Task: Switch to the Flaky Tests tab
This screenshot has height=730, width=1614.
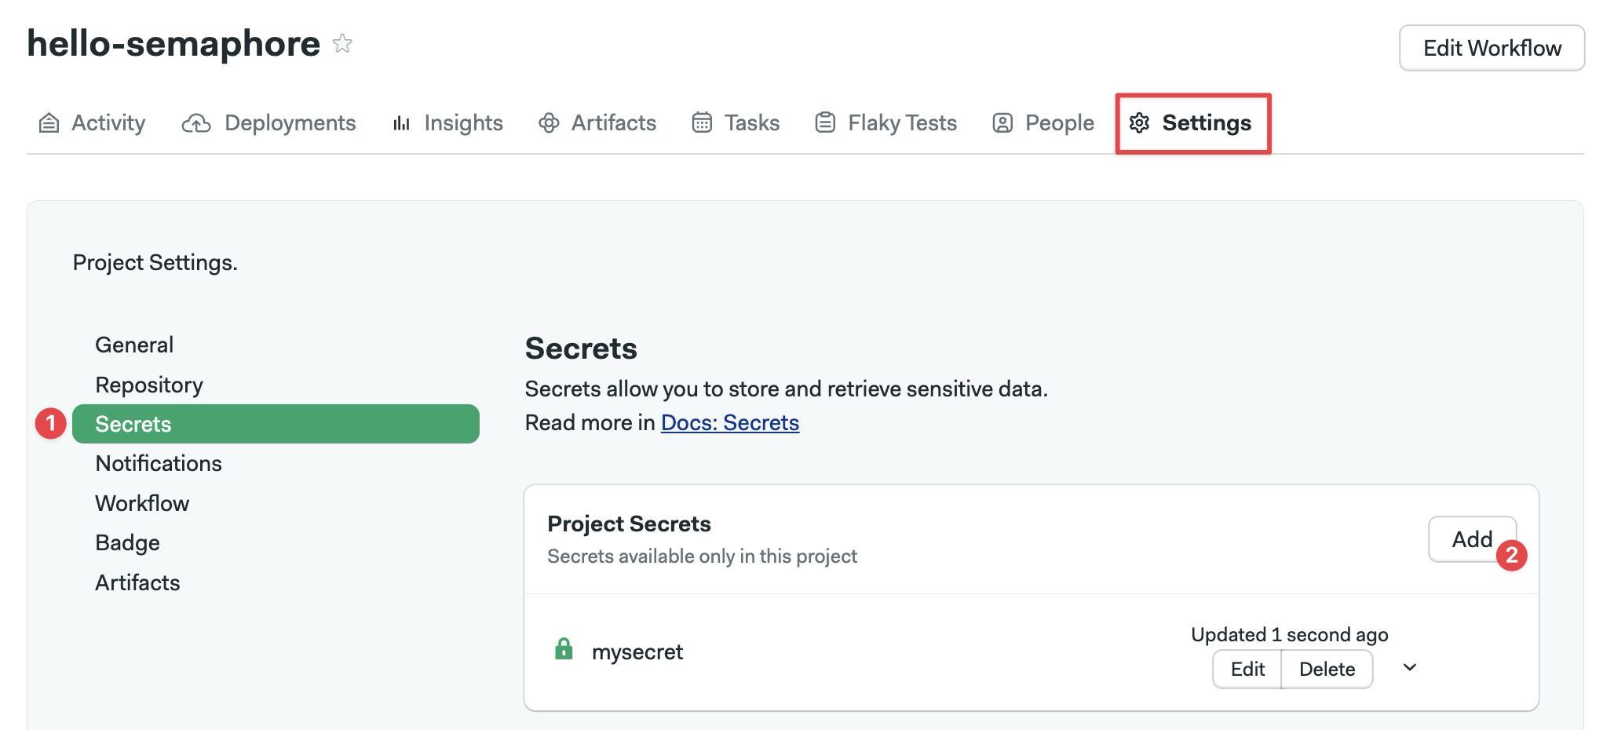Action: click(886, 123)
